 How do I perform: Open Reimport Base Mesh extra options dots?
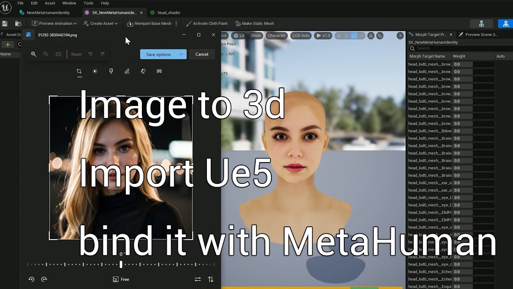point(176,24)
